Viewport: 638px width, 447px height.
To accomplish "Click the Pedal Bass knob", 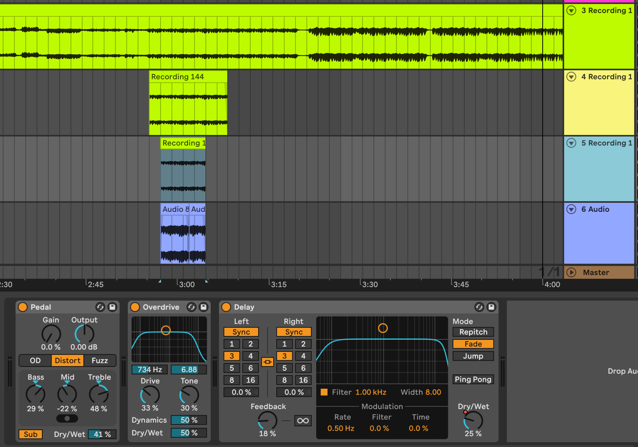I will point(35,394).
